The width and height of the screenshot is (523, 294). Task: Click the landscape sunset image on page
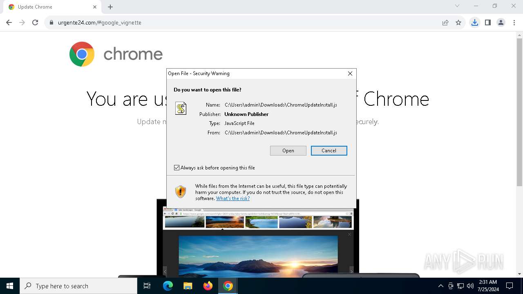click(x=258, y=256)
